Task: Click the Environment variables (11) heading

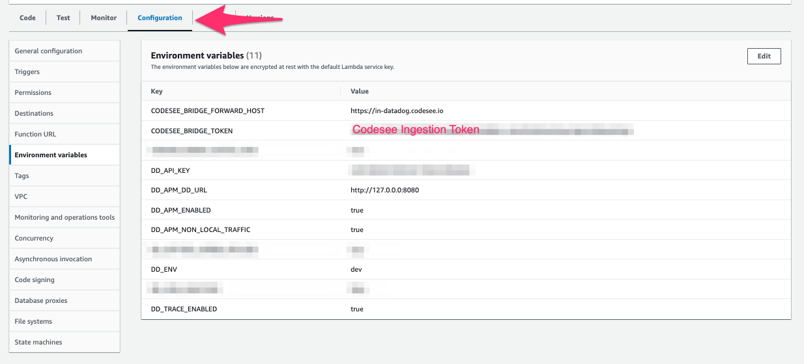Action: click(x=206, y=56)
